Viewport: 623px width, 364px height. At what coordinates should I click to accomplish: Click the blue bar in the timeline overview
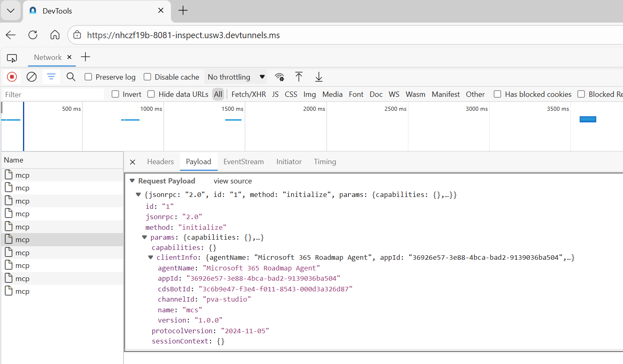[588, 119]
